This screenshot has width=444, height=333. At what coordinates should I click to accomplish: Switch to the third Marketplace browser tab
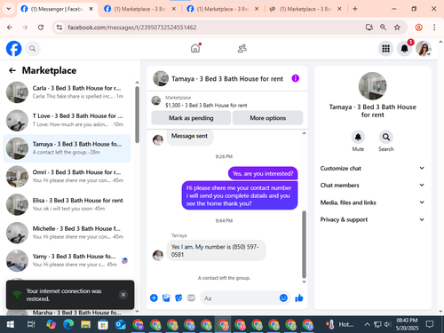pyautogui.click(x=223, y=9)
